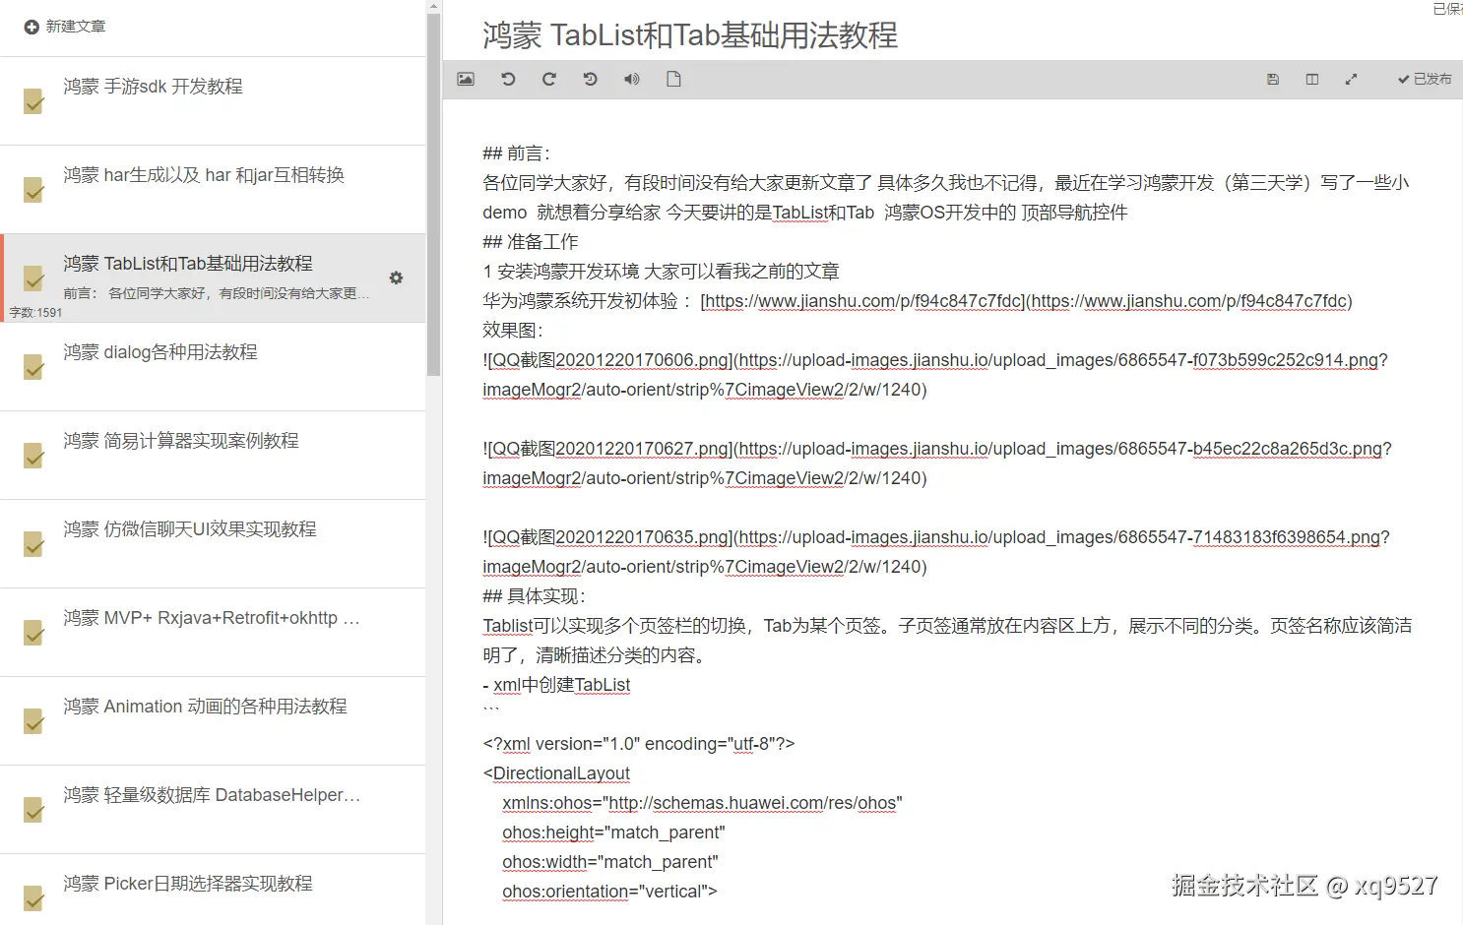Image resolution: width=1463 pixels, height=925 pixels.
Task: Click the 新建文章 new article button
Action: (x=65, y=27)
